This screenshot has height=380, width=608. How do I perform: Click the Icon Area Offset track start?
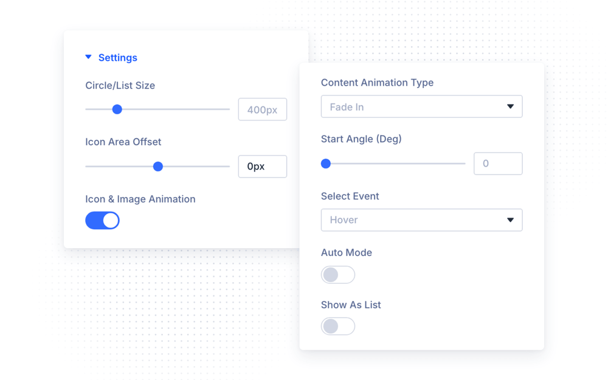coord(87,167)
